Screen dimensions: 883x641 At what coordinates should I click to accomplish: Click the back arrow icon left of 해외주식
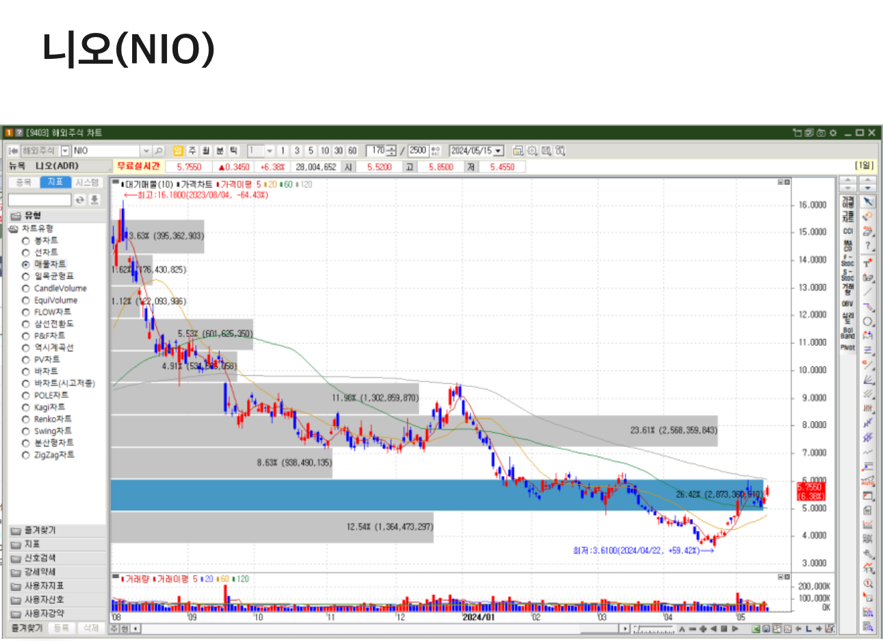point(14,151)
